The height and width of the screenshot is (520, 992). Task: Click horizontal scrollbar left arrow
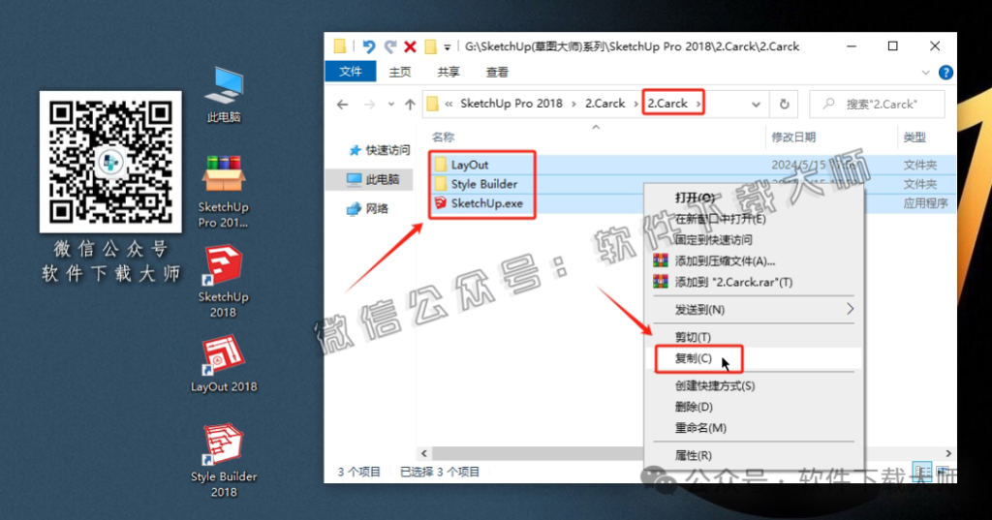click(424, 453)
